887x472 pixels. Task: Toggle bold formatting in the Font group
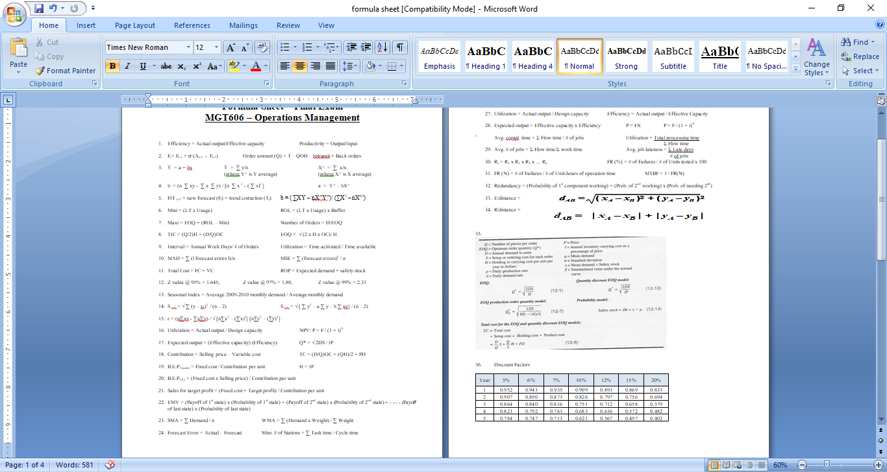tap(112, 67)
